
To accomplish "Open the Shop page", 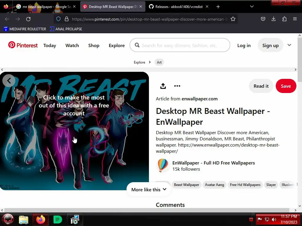I will click(x=93, y=46).
